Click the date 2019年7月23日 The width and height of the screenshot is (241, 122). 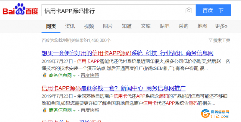pos(57,96)
